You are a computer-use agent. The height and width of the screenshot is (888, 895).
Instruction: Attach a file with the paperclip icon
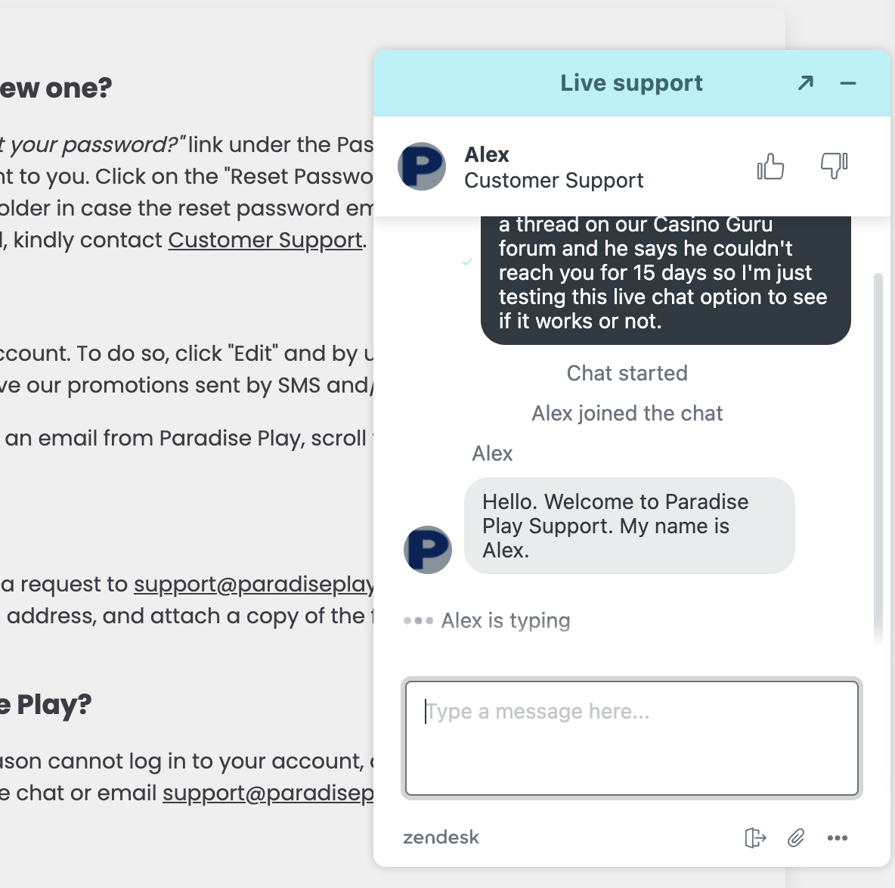pyautogui.click(x=796, y=837)
